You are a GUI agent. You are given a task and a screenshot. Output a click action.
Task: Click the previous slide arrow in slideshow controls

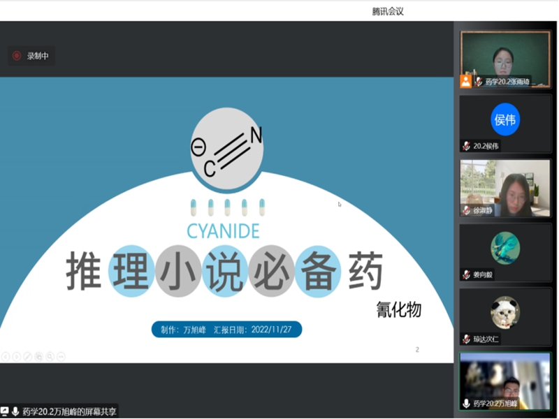[x=6, y=356]
